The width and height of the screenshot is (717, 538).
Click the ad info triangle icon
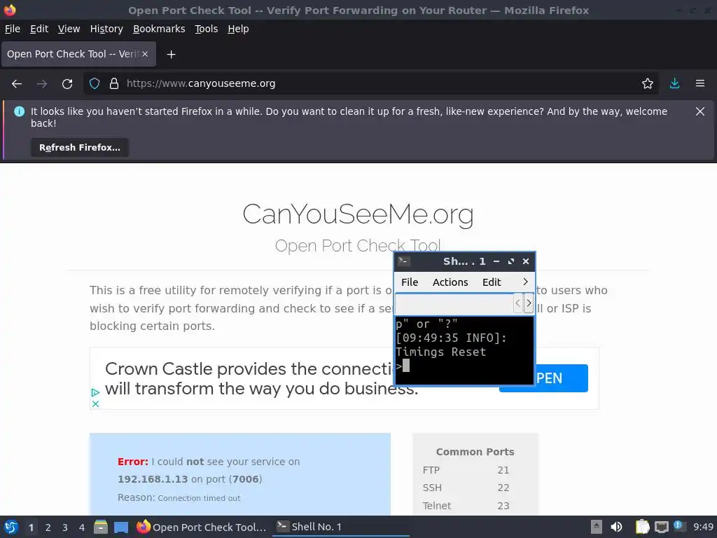(95, 392)
